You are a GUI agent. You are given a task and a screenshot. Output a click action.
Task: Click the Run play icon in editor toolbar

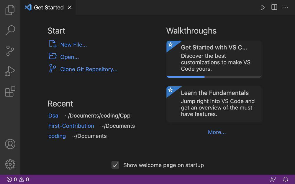click(263, 8)
